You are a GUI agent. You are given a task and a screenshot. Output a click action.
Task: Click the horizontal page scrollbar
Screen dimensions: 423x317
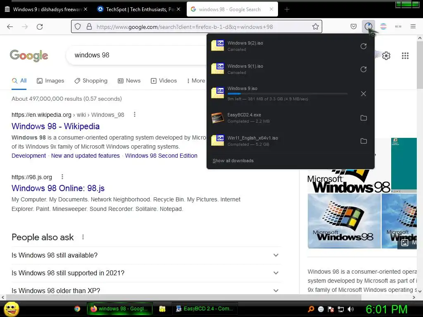coord(183,297)
